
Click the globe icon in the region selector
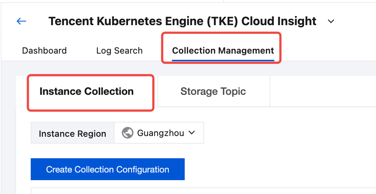tap(127, 133)
